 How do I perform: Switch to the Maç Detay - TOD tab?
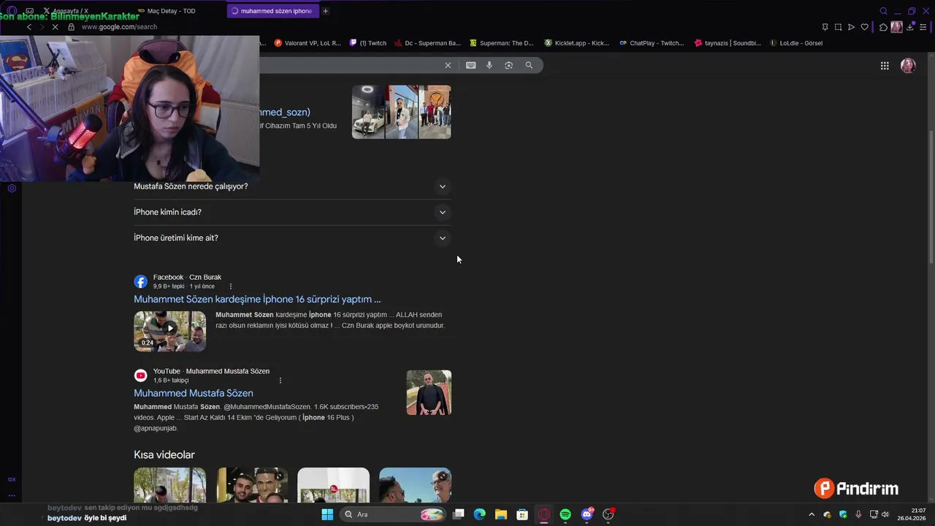pyautogui.click(x=171, y=11)
